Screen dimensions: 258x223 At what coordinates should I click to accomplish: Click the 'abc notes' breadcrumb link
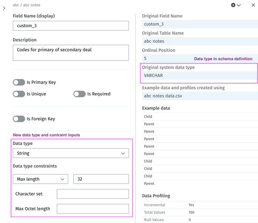click(32, 5)
